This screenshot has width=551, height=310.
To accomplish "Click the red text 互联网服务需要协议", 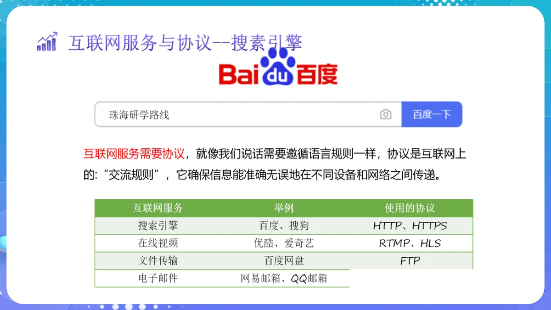I will pos(134,153).
